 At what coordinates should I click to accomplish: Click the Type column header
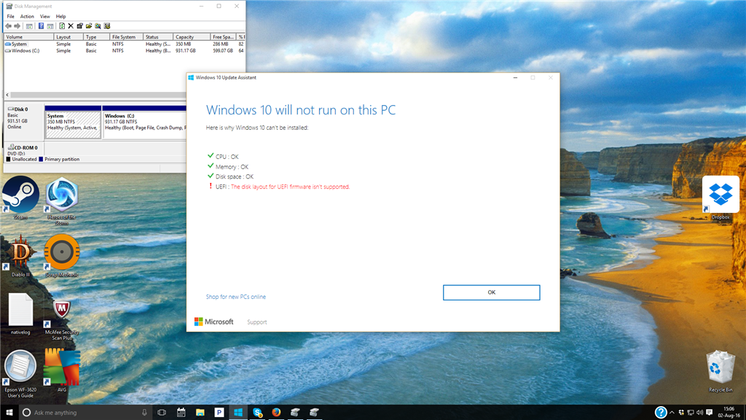pos(96,37)
